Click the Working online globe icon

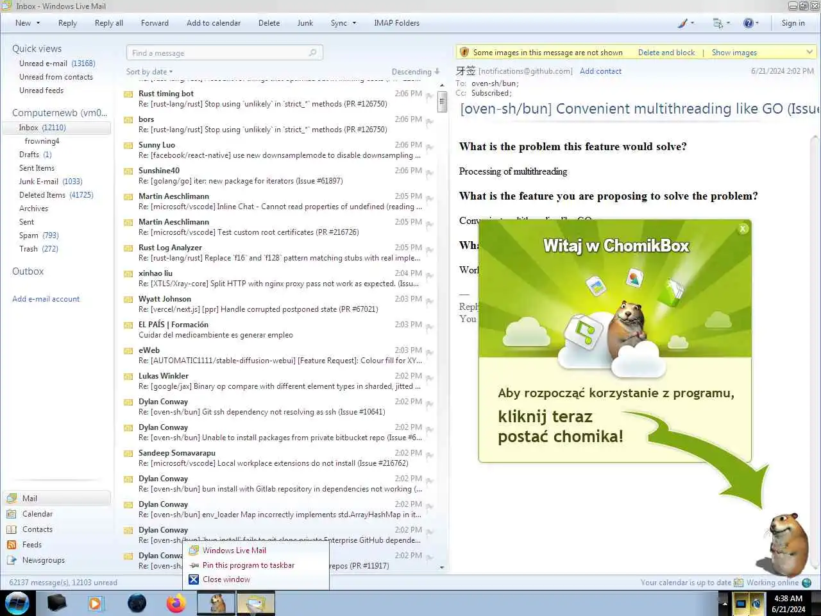(807, 583)
